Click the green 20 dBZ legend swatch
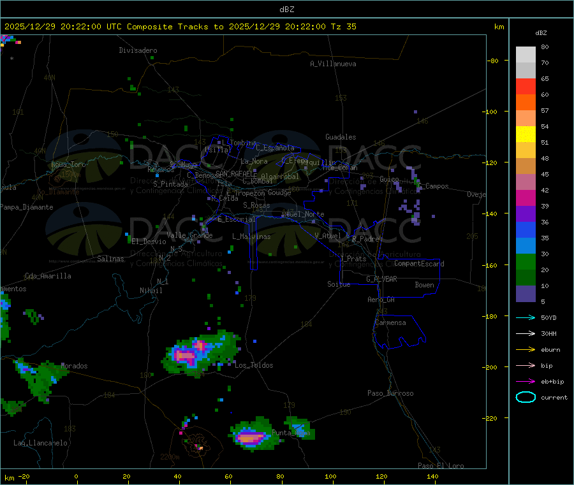574x485 pixels. (526, 261)
